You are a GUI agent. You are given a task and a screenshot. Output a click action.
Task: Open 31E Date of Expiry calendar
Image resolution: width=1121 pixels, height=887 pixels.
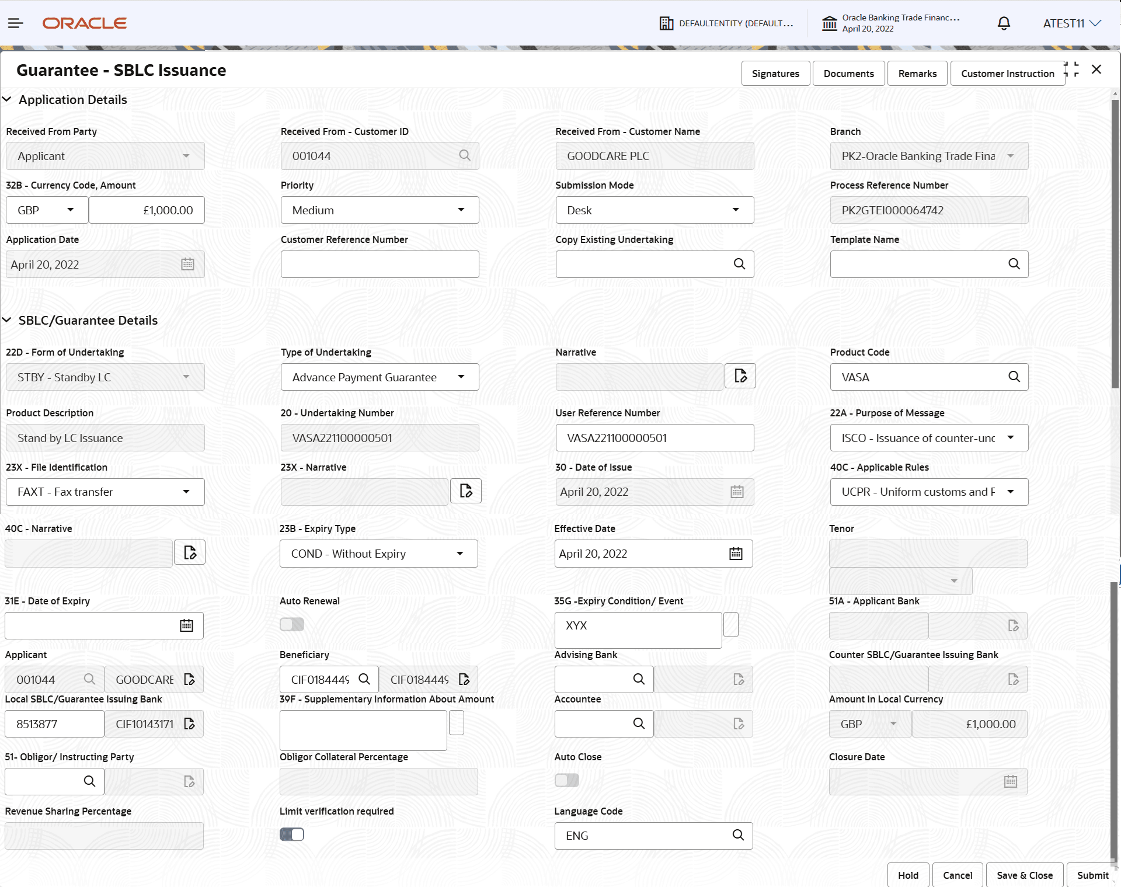pos(186,625)
